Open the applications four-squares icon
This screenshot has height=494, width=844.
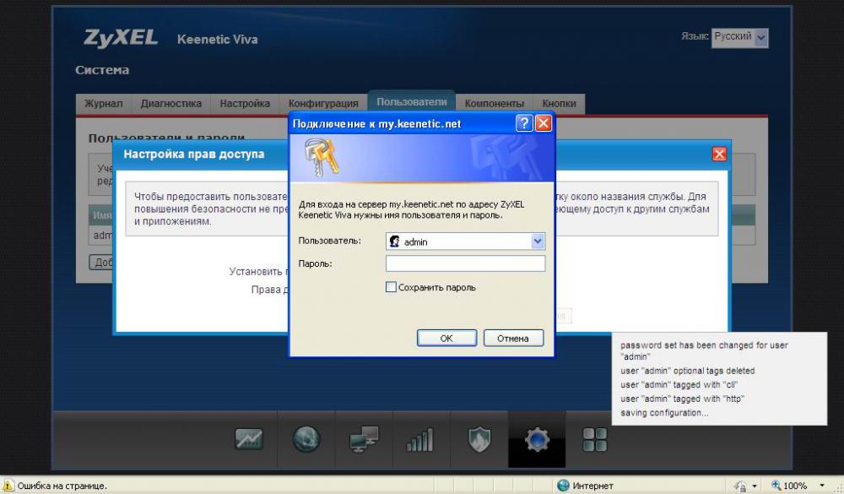(x=595, y=440)
